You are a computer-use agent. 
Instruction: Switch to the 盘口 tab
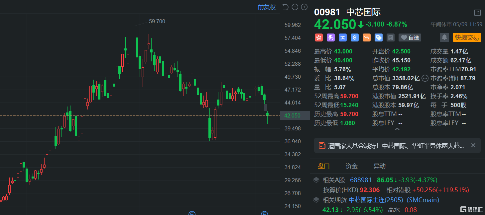pyautogui.click(x=324, y=166)
